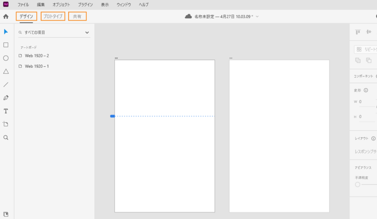The width and height of the screenshot is (377, 219).
Task: Open the ウィンドウ menu
Action: point(124,5)
